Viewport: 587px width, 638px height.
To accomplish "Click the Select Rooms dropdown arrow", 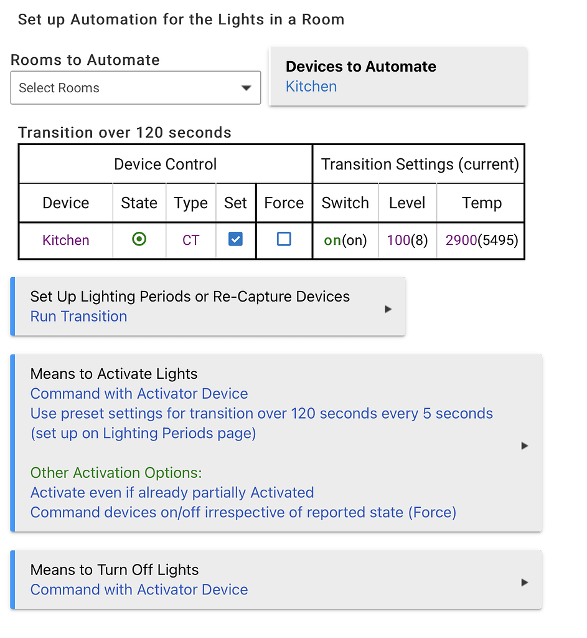I will [x=246, y=88].
